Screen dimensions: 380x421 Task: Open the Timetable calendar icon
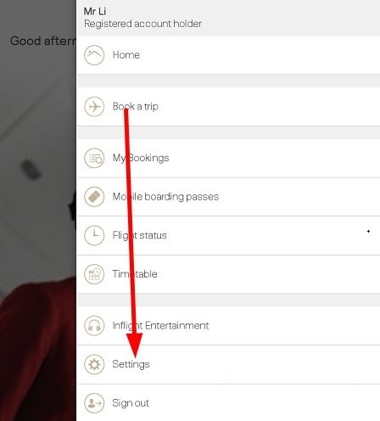[x=94, y=274]
